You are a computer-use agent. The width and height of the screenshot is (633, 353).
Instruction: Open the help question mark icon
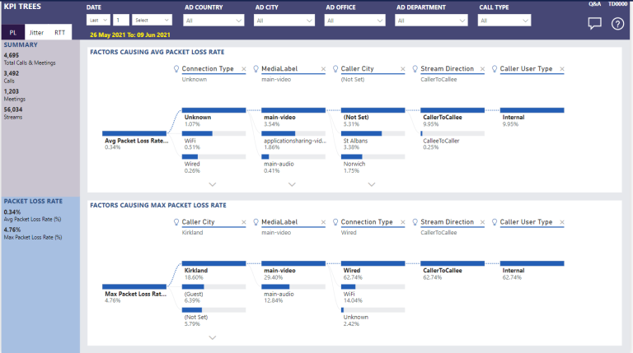(x=617, y=24)
